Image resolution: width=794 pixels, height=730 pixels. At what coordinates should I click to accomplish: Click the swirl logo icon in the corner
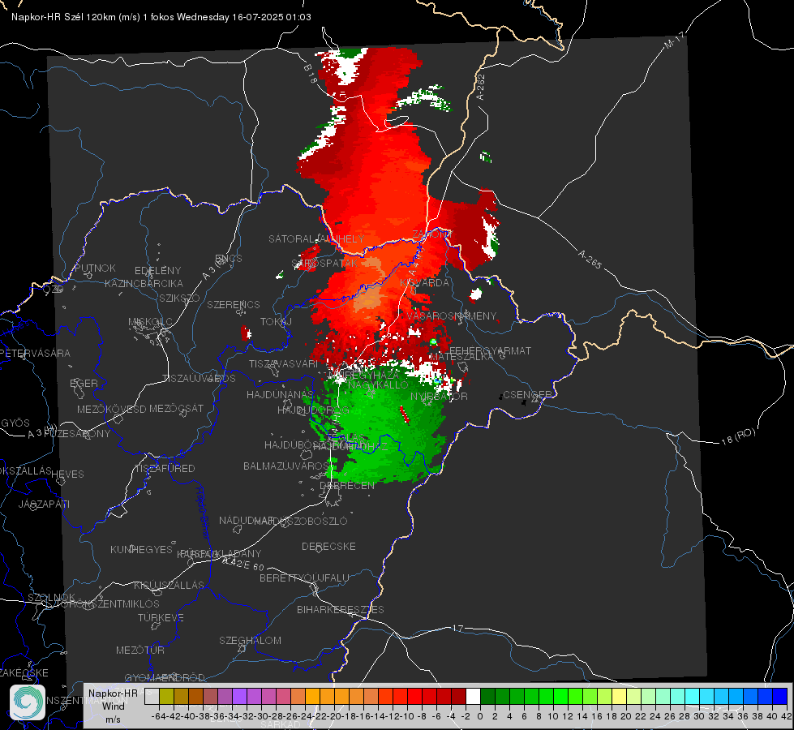[28, 702]
